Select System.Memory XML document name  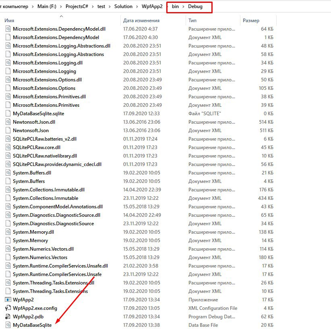click(30, 241)
